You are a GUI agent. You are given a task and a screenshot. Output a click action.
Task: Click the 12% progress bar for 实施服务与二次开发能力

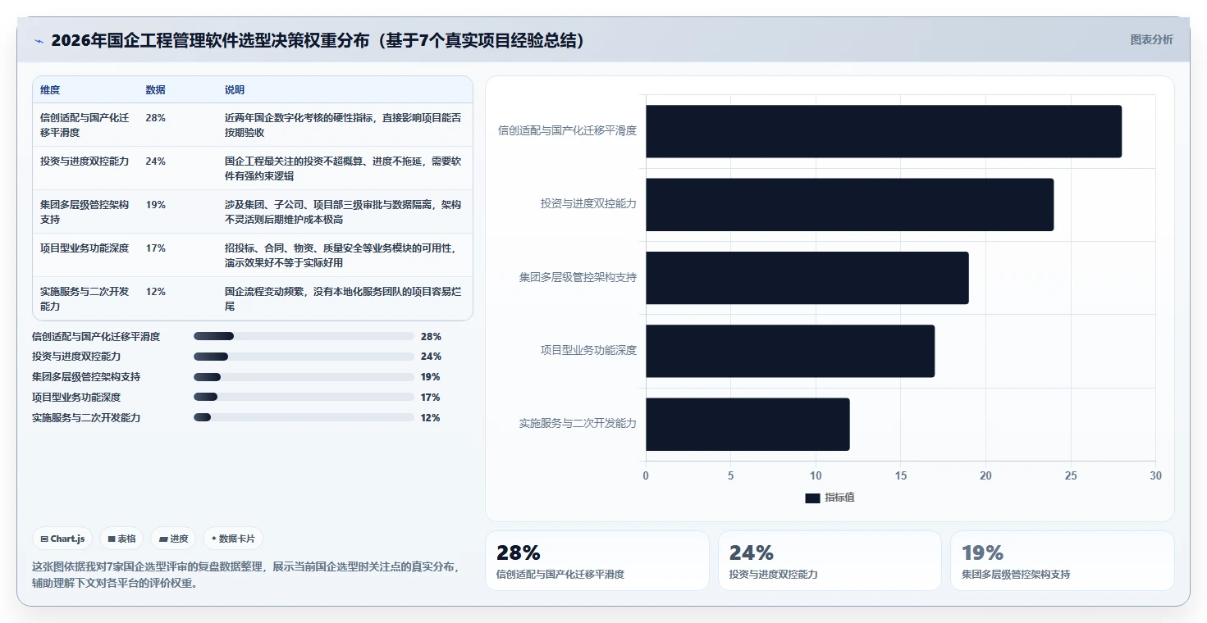pyautogui.click(x=304, y=417)
